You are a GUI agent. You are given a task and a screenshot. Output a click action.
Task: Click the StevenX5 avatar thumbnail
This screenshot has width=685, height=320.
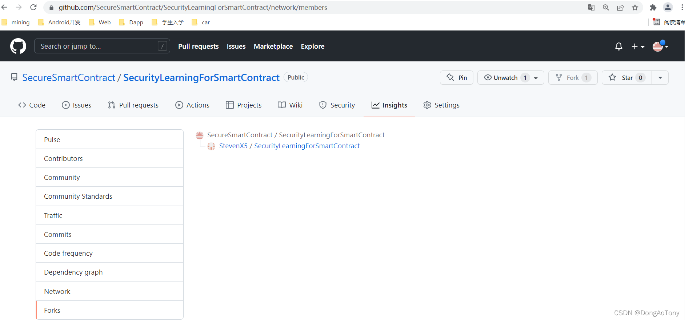click(211, 146)
